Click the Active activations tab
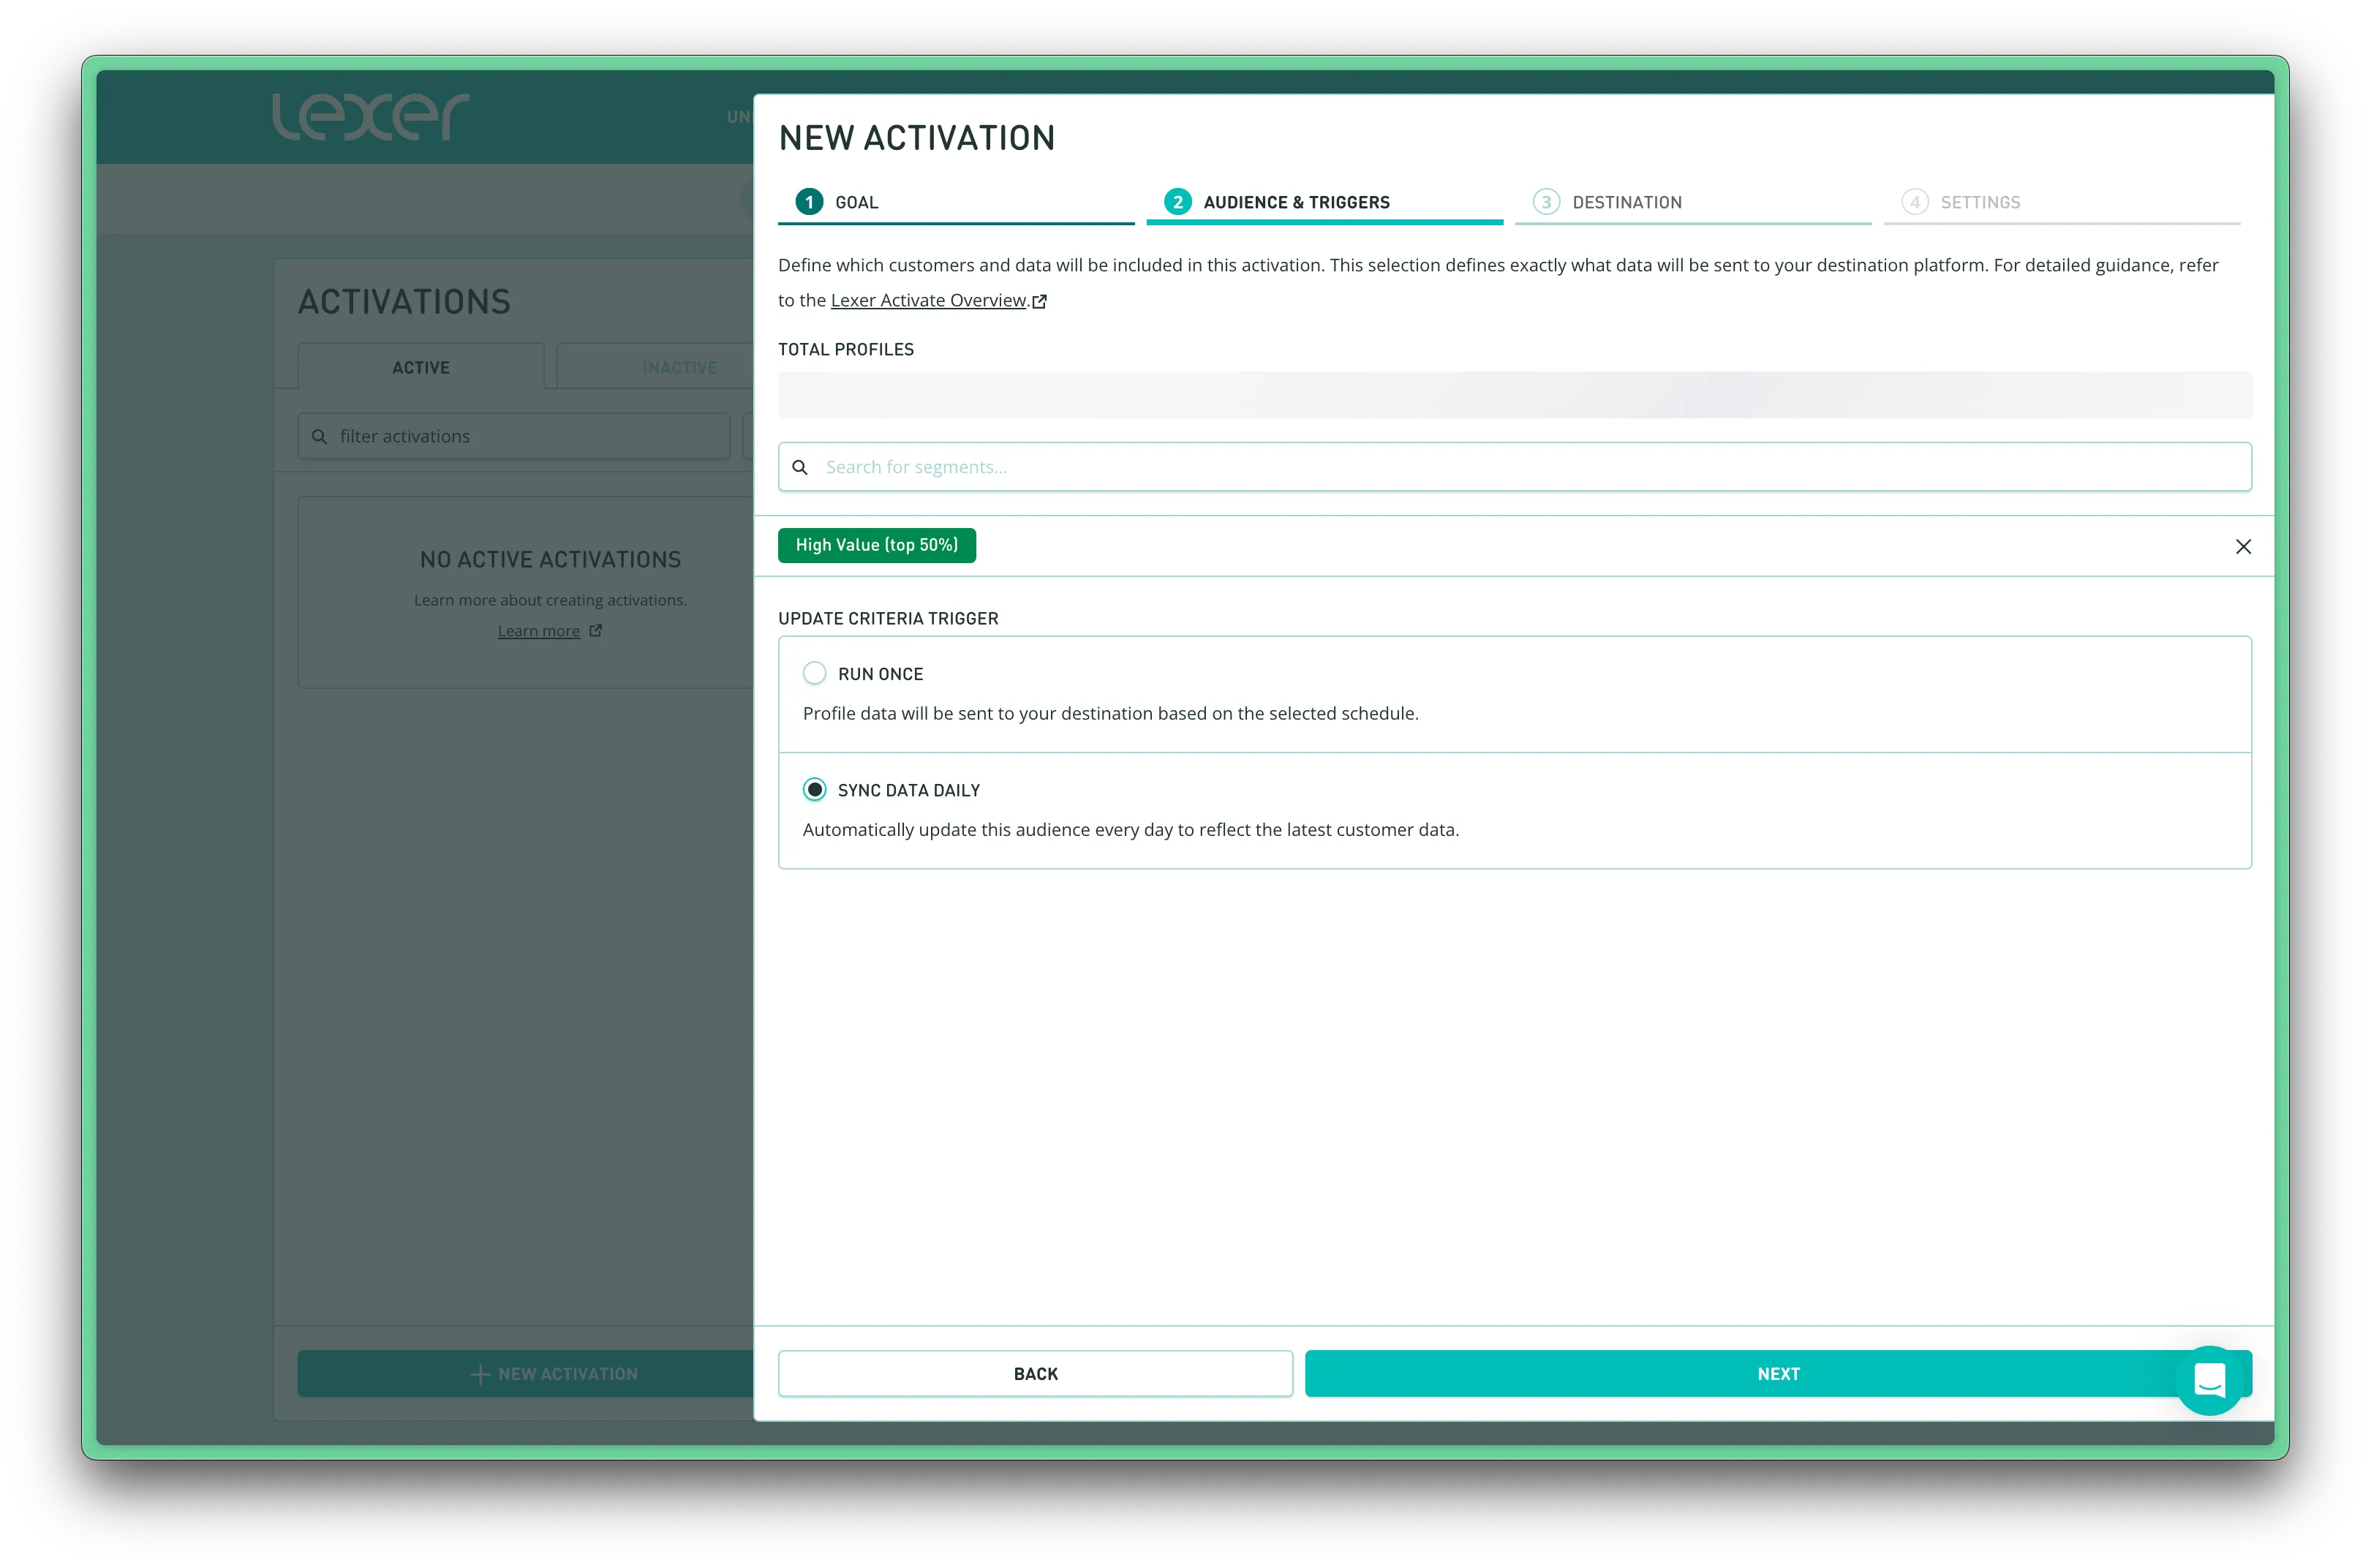 (421, 367)
